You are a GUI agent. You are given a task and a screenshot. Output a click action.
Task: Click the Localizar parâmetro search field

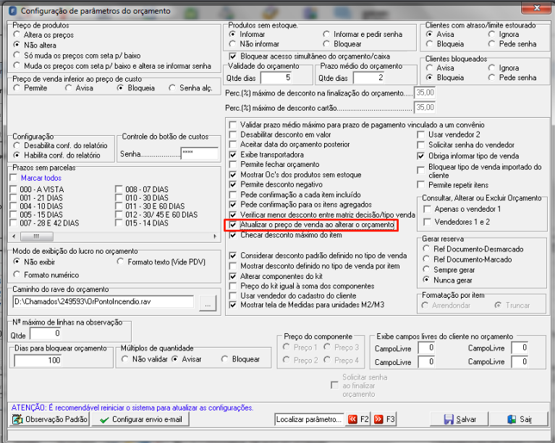(x=310, y=419)
